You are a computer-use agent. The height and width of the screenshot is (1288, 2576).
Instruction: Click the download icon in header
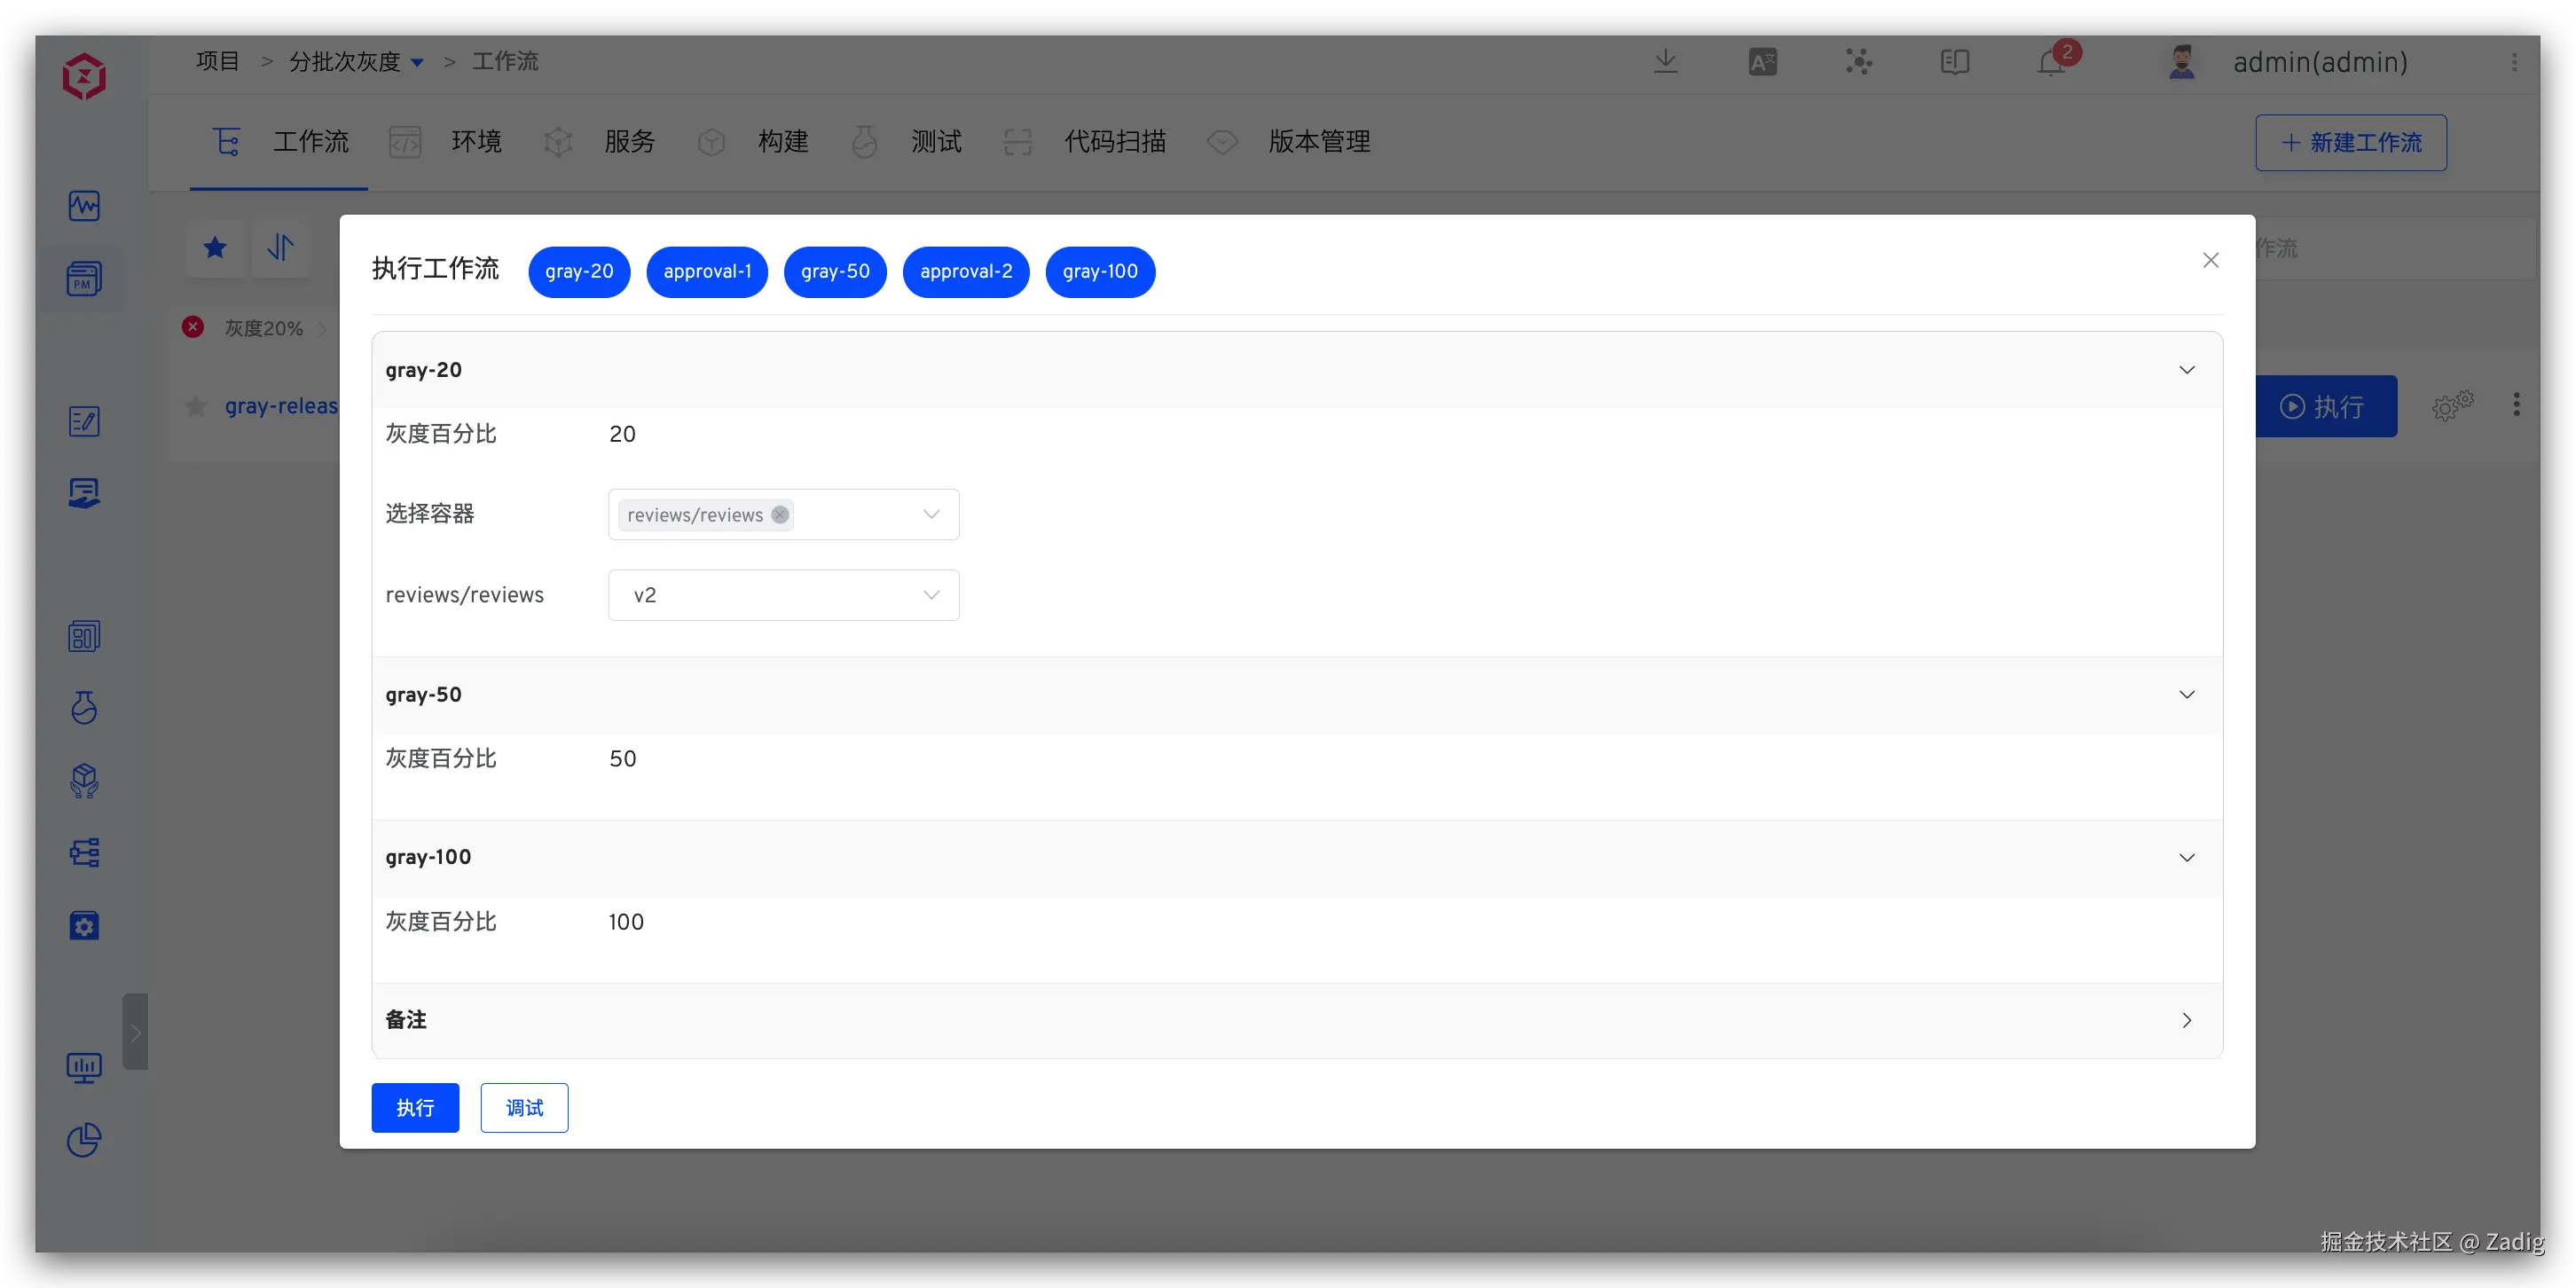pos(1665,61)
